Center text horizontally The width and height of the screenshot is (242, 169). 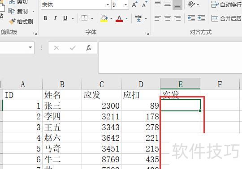tap(168, 18)
